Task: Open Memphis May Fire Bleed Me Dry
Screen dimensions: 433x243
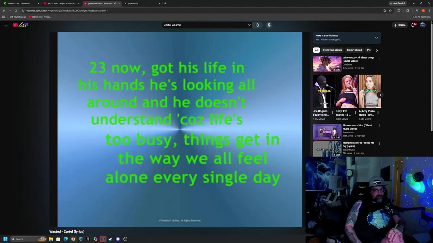Action: click(x=327, y=149)
